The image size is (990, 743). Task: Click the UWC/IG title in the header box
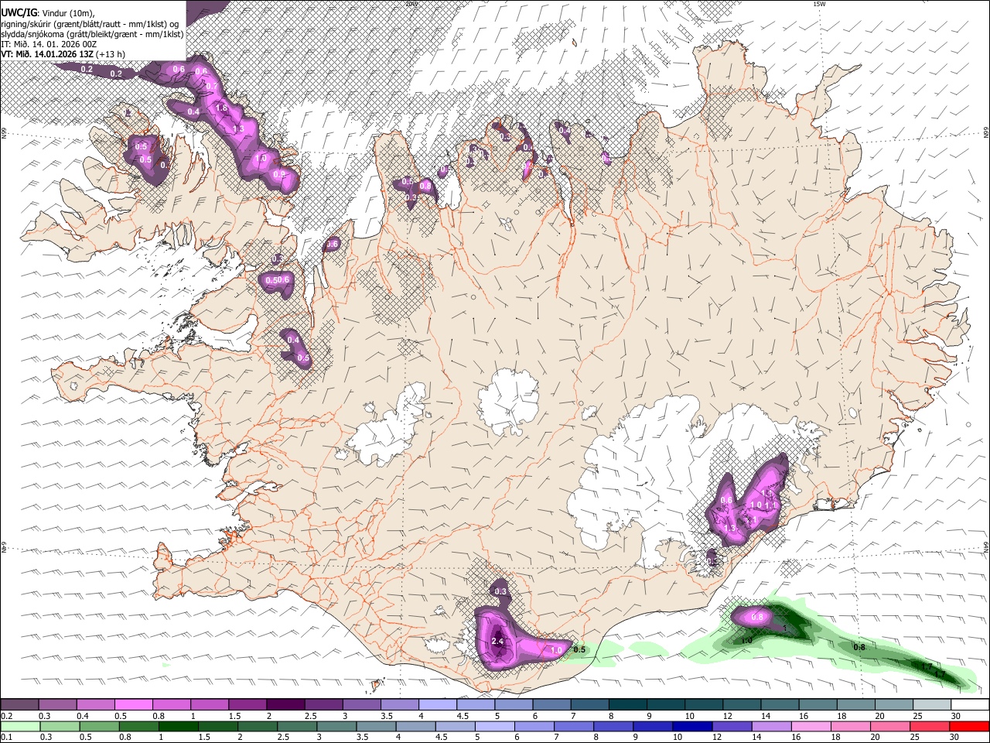[x=19, y=12]
